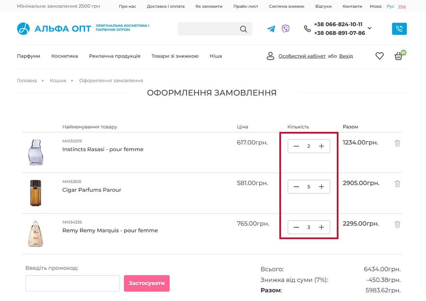Open the Cigar Parfums Parour product thumbnail
This screenshot has height=301, width=426.
click(35, 193)
